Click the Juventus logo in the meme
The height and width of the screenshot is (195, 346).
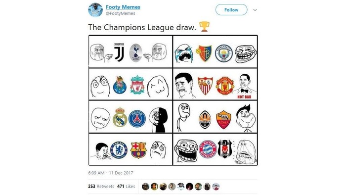[x=119, y=52]
